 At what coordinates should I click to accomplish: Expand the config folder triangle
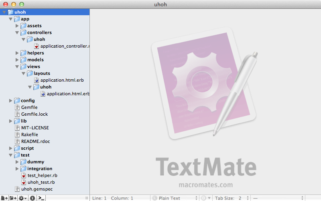point(11,100)
